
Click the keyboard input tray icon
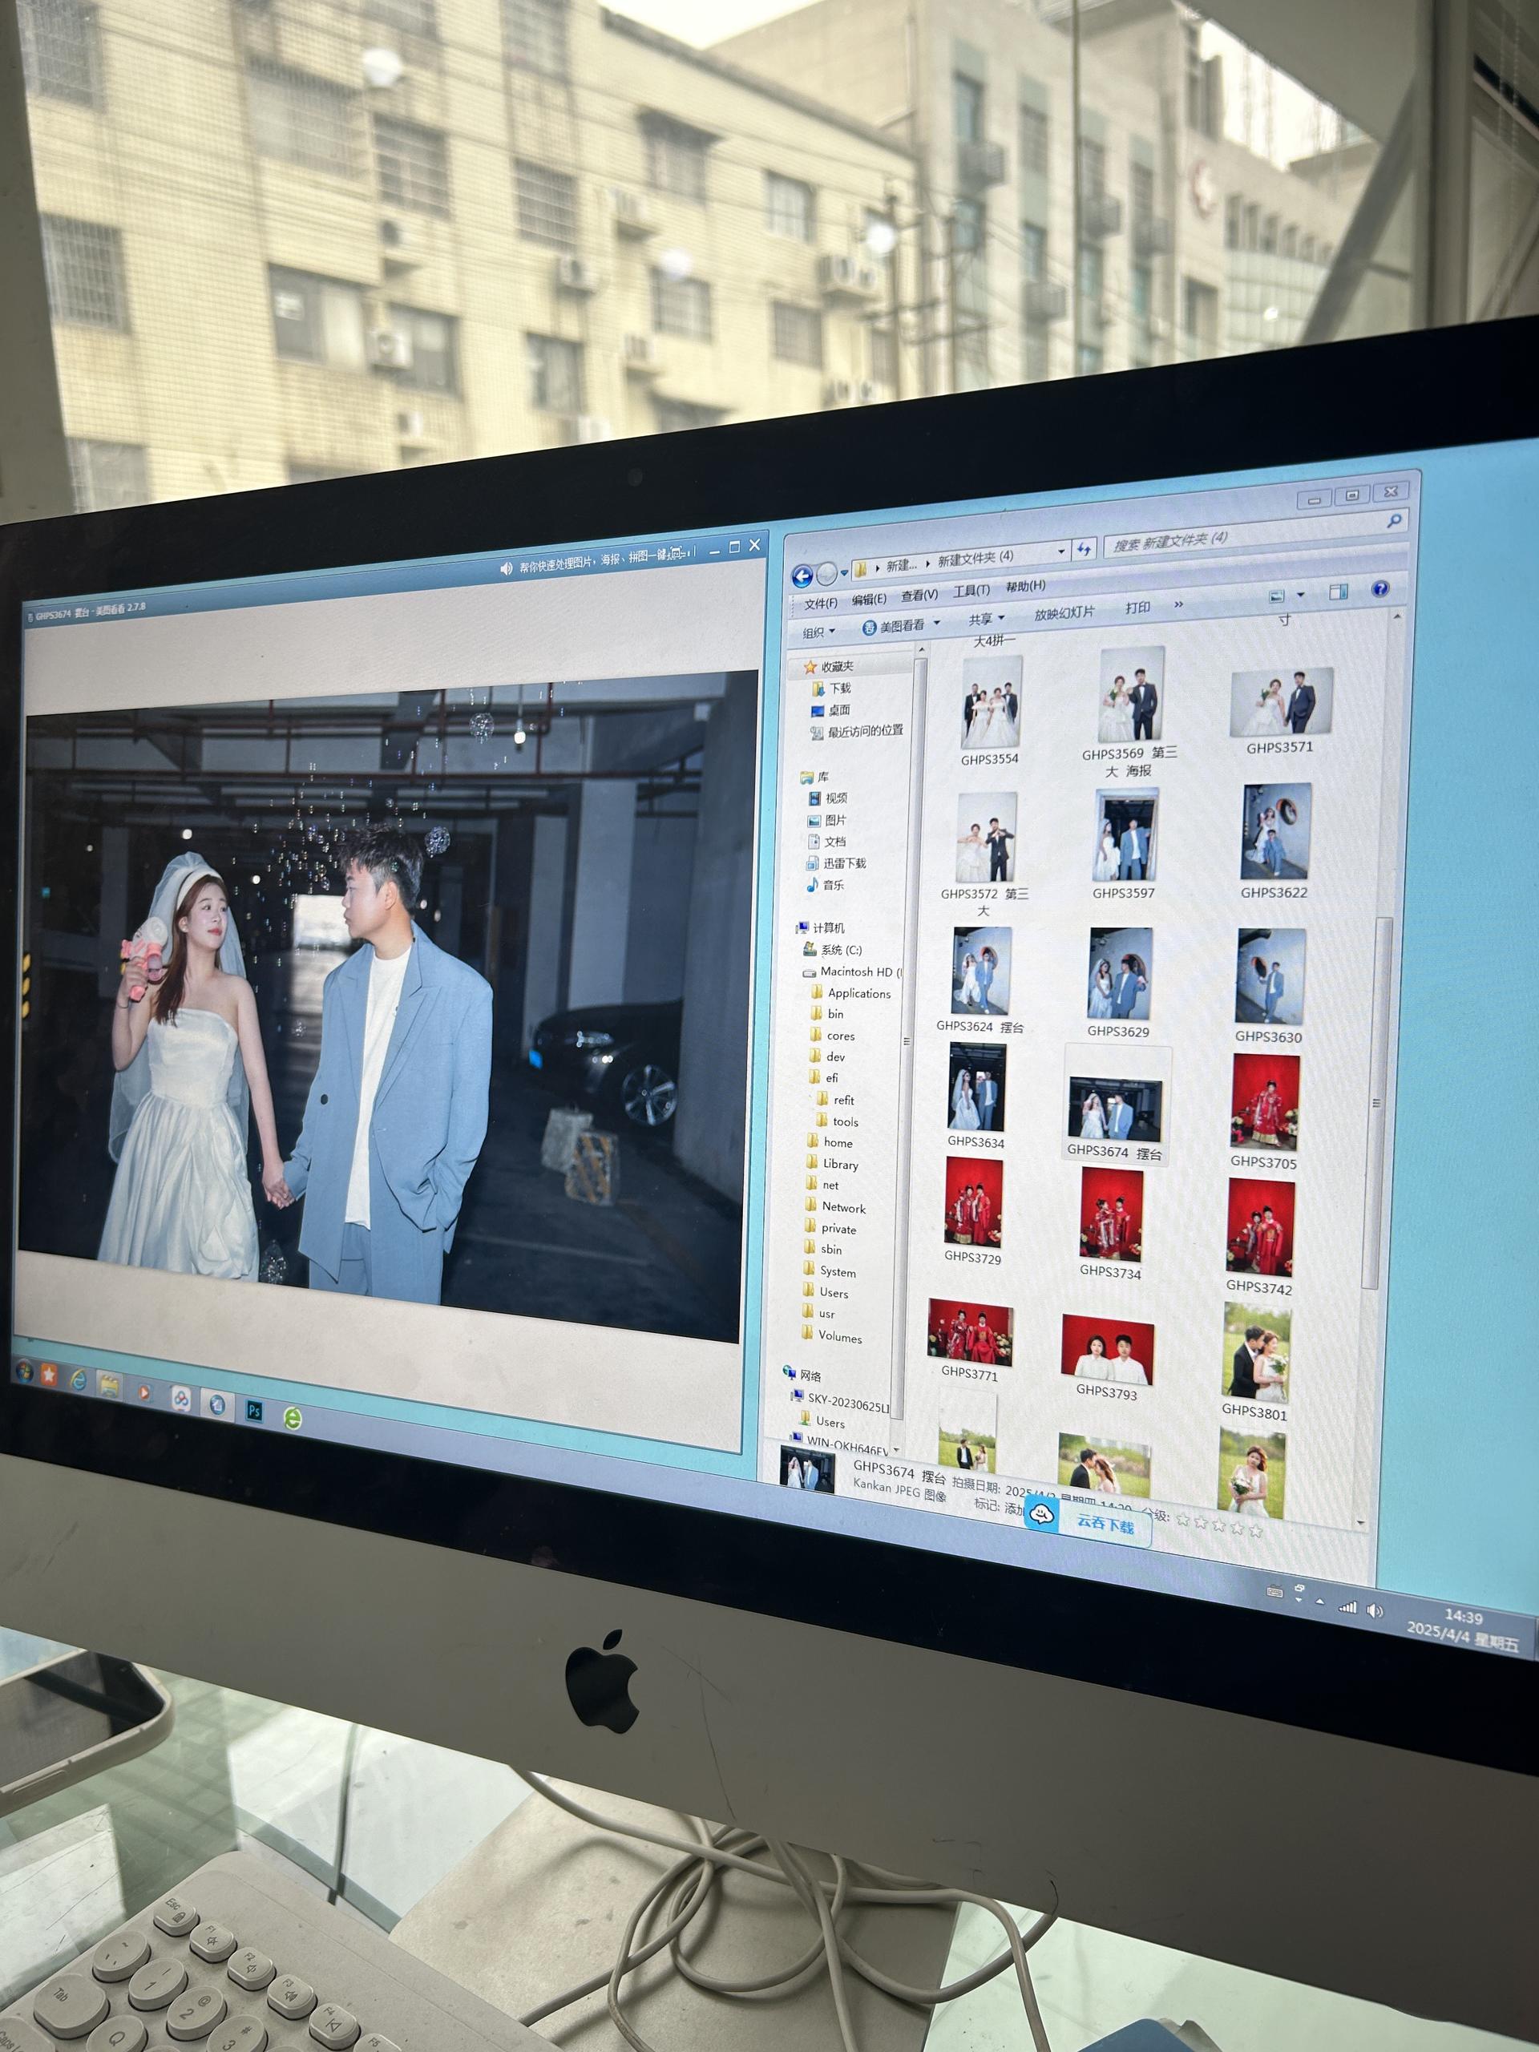coord(1274,1593)
